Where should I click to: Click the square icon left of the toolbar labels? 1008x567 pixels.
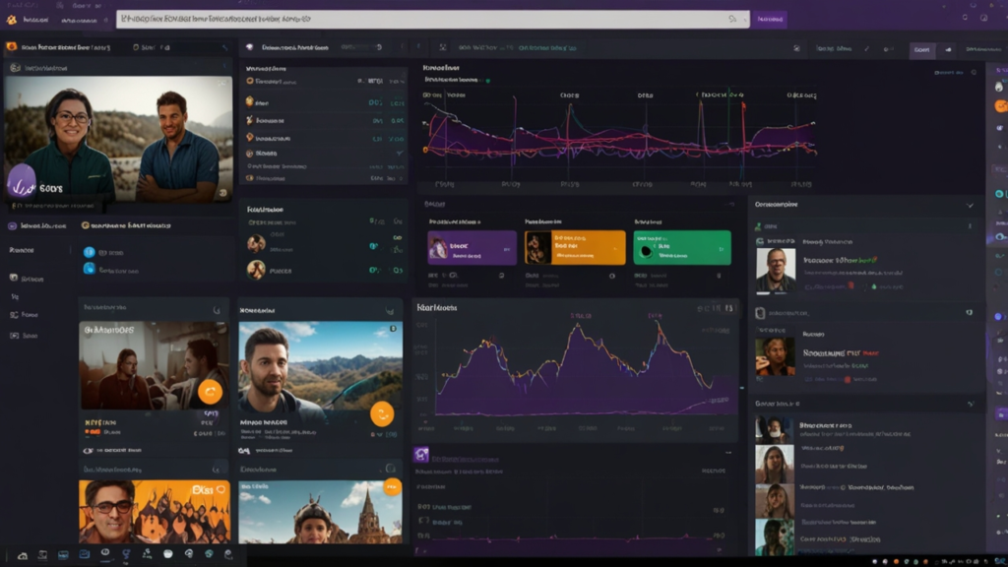click(x=796, y=49)
